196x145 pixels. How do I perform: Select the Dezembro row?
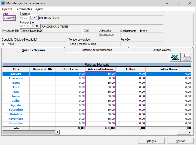97,123
